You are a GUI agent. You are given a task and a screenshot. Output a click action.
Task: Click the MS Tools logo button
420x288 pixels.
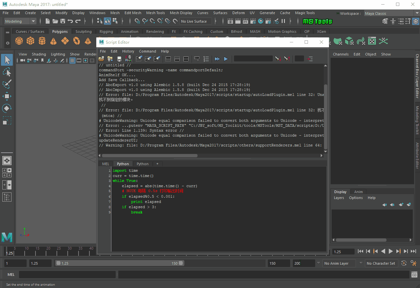pos(317,21)
